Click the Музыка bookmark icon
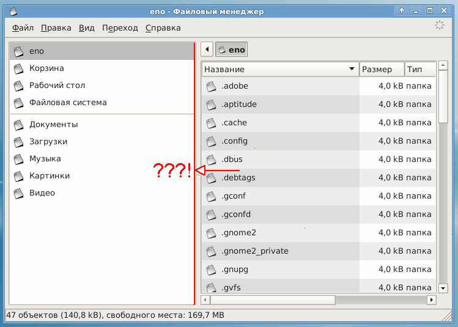Screen dimensions: 458x327 point(19,159)
